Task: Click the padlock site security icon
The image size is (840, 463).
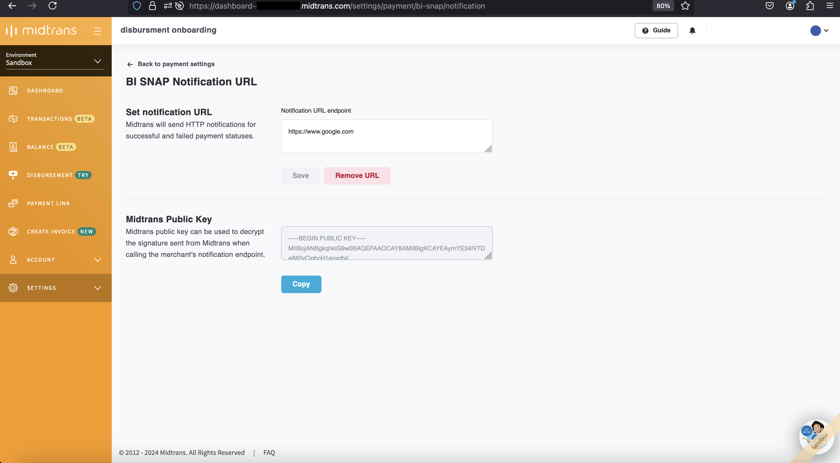Action: click(x=152, y=6)
